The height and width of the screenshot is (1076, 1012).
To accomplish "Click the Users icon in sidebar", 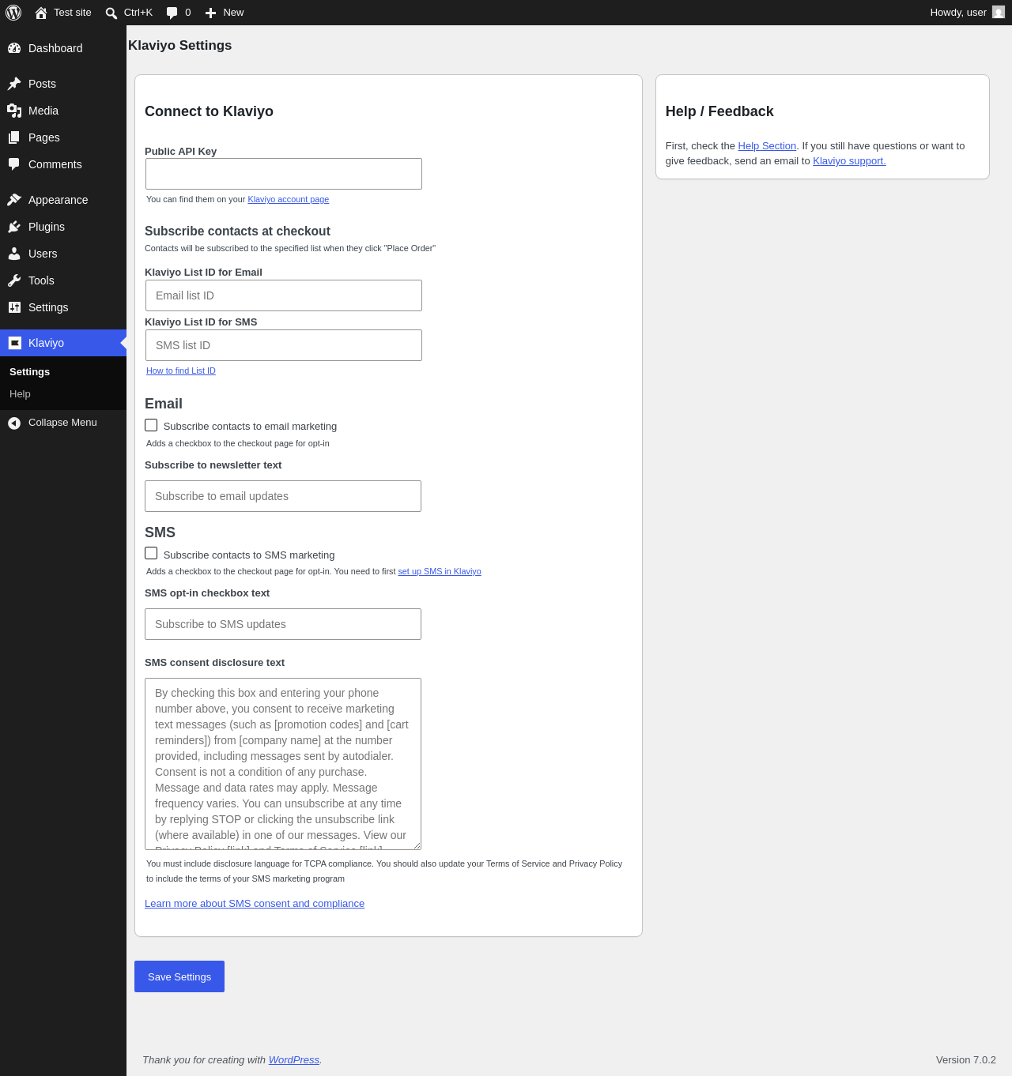I will click(14, 254).
